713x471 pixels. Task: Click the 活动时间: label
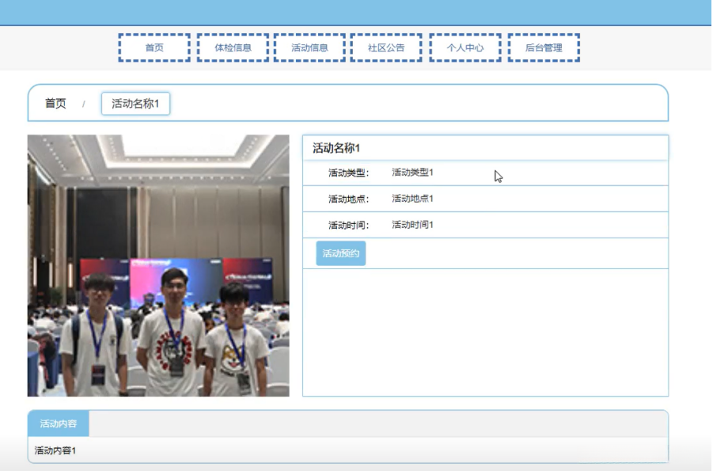pos(349,226)
